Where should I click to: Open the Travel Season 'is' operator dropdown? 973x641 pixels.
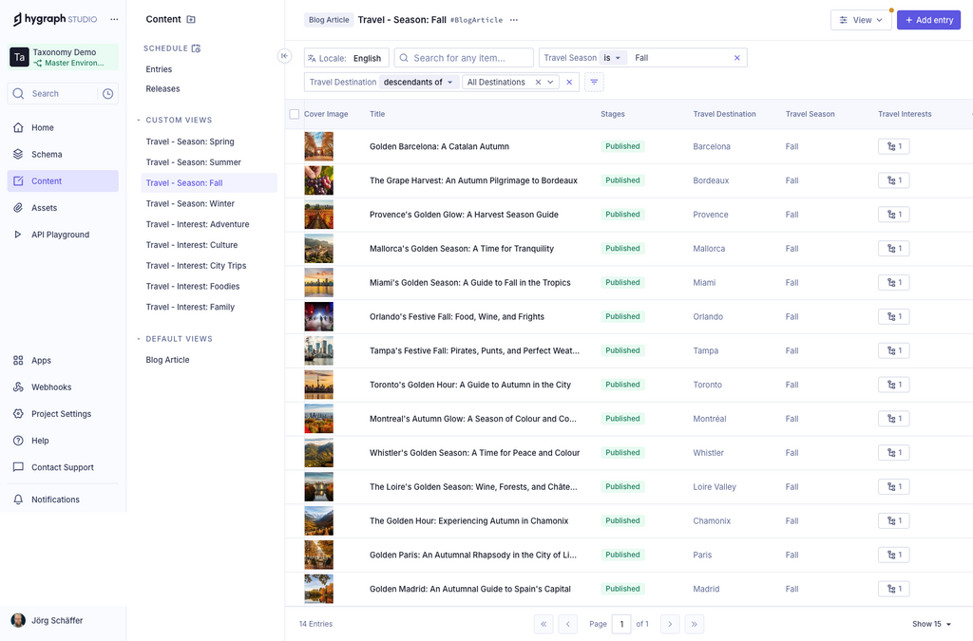pos(612,58)
